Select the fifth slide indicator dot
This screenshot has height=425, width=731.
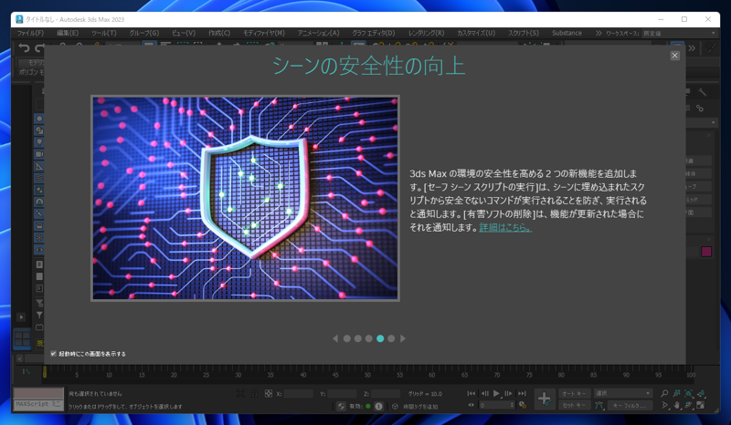click(x=391, y=339)
